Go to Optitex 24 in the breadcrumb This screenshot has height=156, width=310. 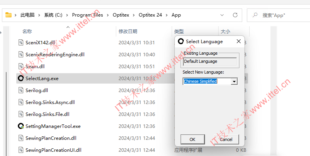[x=150, y=15]
